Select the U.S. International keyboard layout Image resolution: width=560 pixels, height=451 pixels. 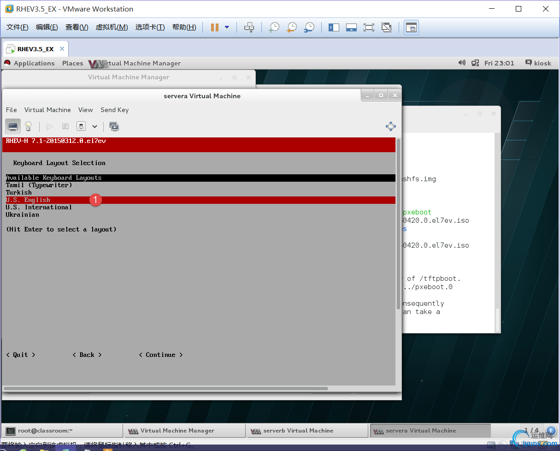(x=200, y=208)
